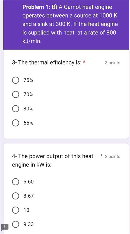Screen dimensions: 130x234
Task: Click the report problem exclamation icon
Action: [4, 227]
